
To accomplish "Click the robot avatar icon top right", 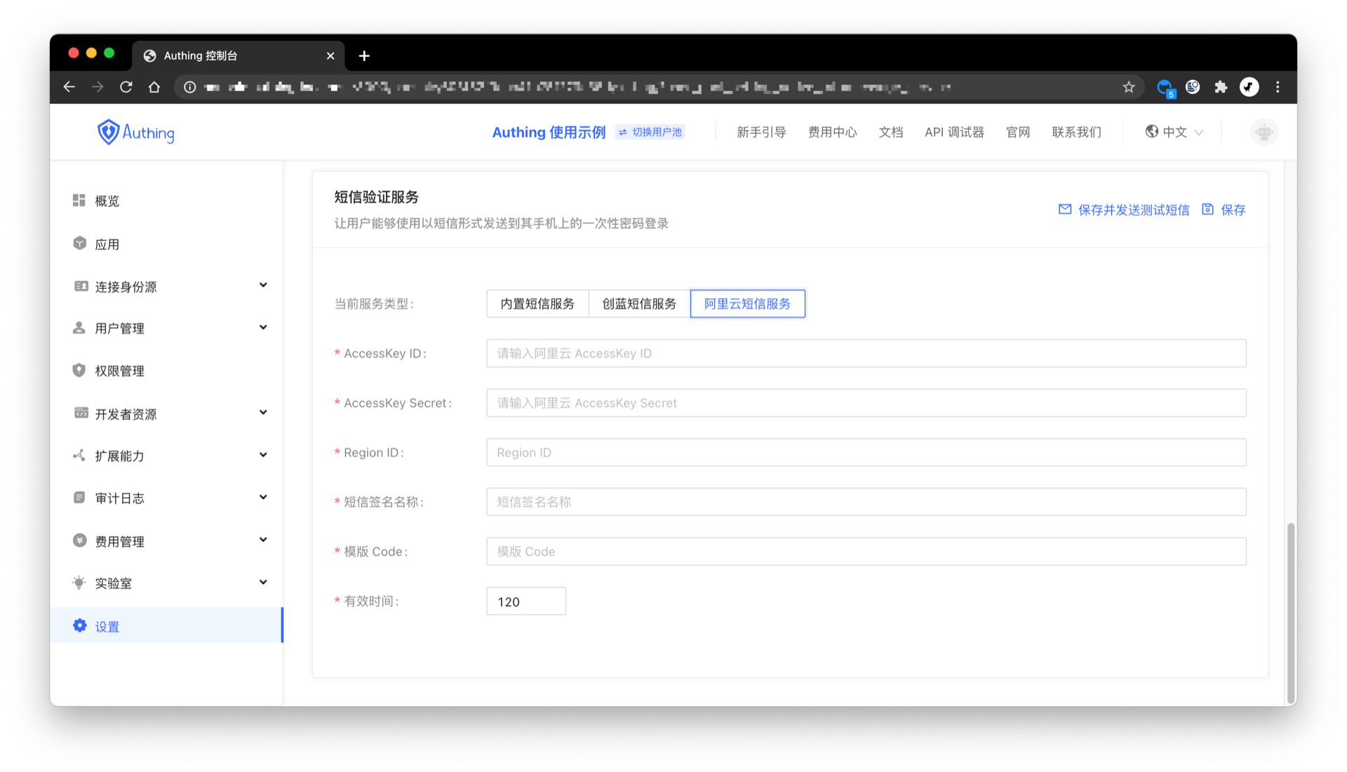I will [1264, 132].
